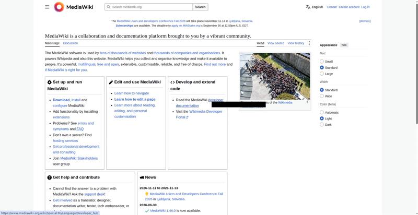The width and height of the screenshot is (418, 215).
Task: Open developer documentation link
Action: coord(200,103)
